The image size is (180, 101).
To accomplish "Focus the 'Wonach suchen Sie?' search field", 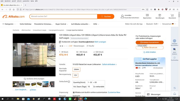I will (x=63, y=16).
